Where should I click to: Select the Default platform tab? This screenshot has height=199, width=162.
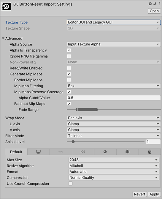click(x=16, y=152)
